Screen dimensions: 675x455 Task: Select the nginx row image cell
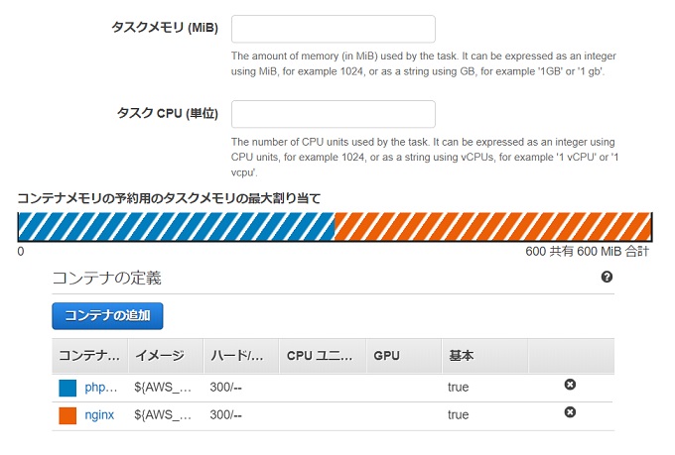click(163, 415)
